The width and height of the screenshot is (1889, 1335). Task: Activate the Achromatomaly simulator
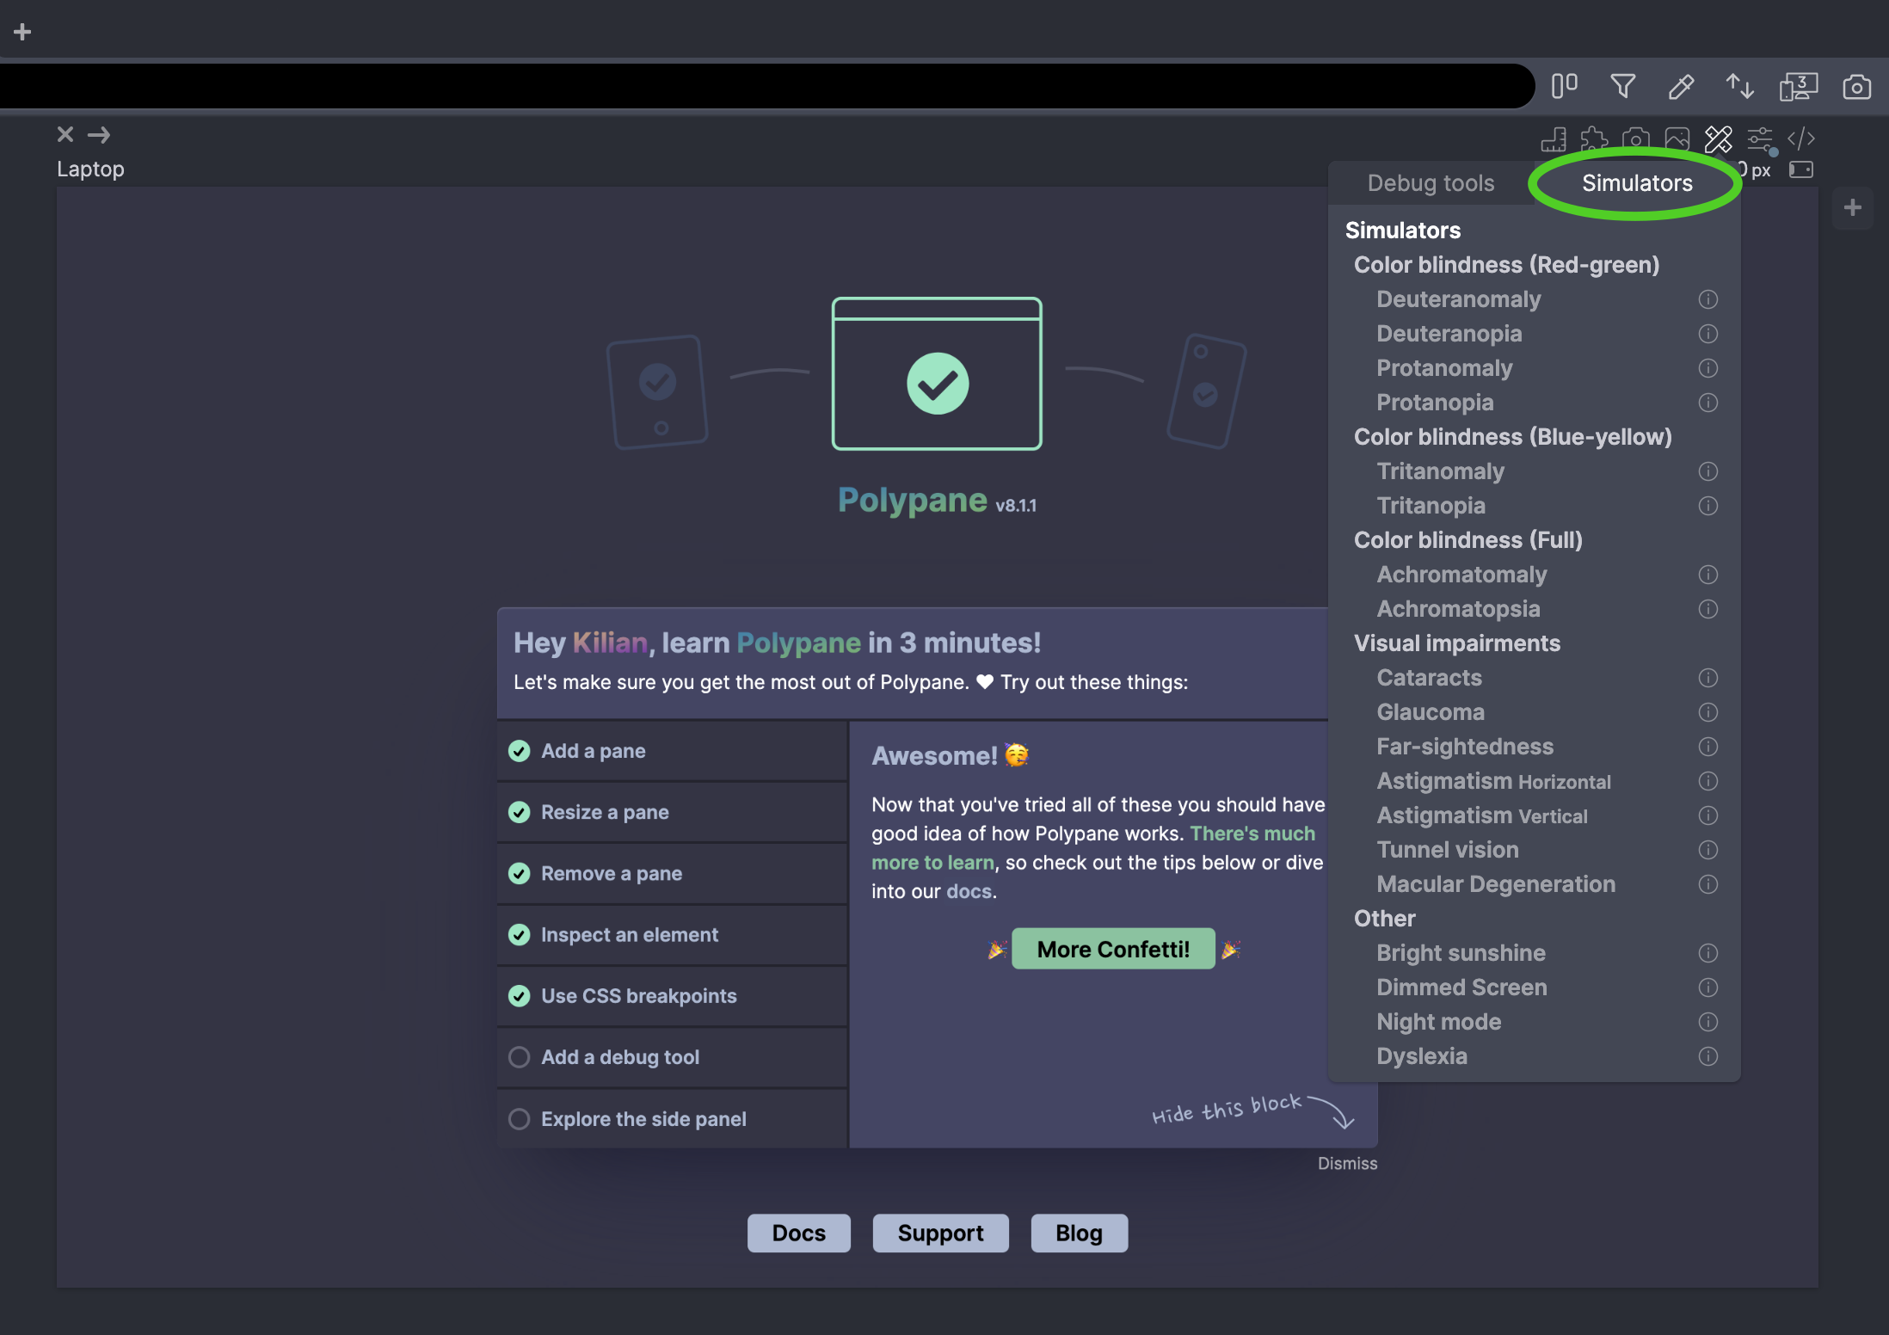1461,575
